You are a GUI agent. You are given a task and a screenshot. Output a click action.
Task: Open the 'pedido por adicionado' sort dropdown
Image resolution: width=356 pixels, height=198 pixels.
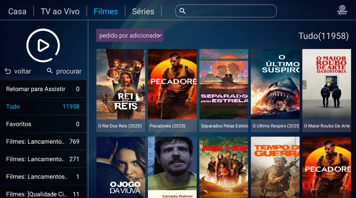[x=130, y=35]
